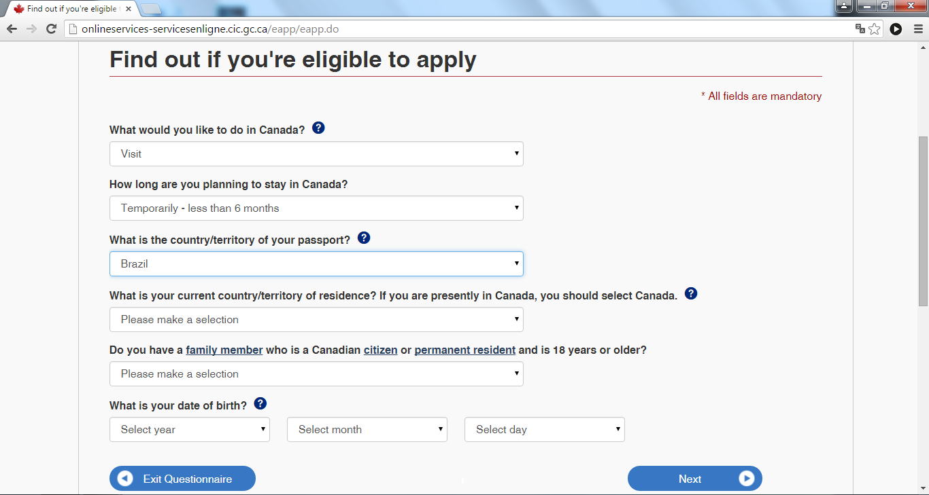The image size is (929, 495).
Task: Reload the page with refresh icon
Action: (51, 29)
